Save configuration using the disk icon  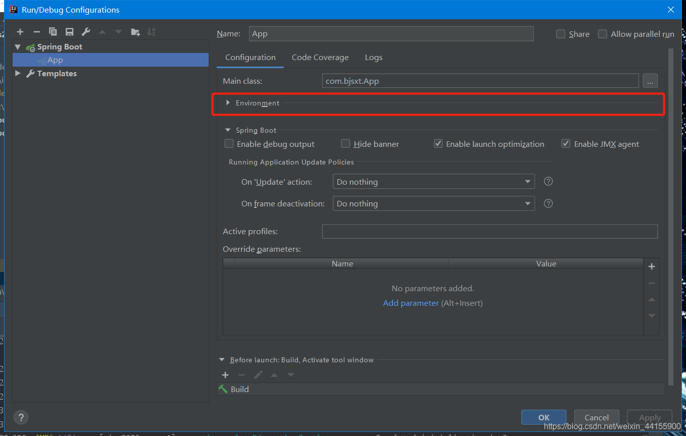pos(70,32)
